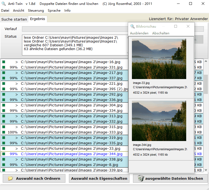Toggle green checkbox for image-344.jpg
This screenshot has height=190, width=209.
click(4, 154)
